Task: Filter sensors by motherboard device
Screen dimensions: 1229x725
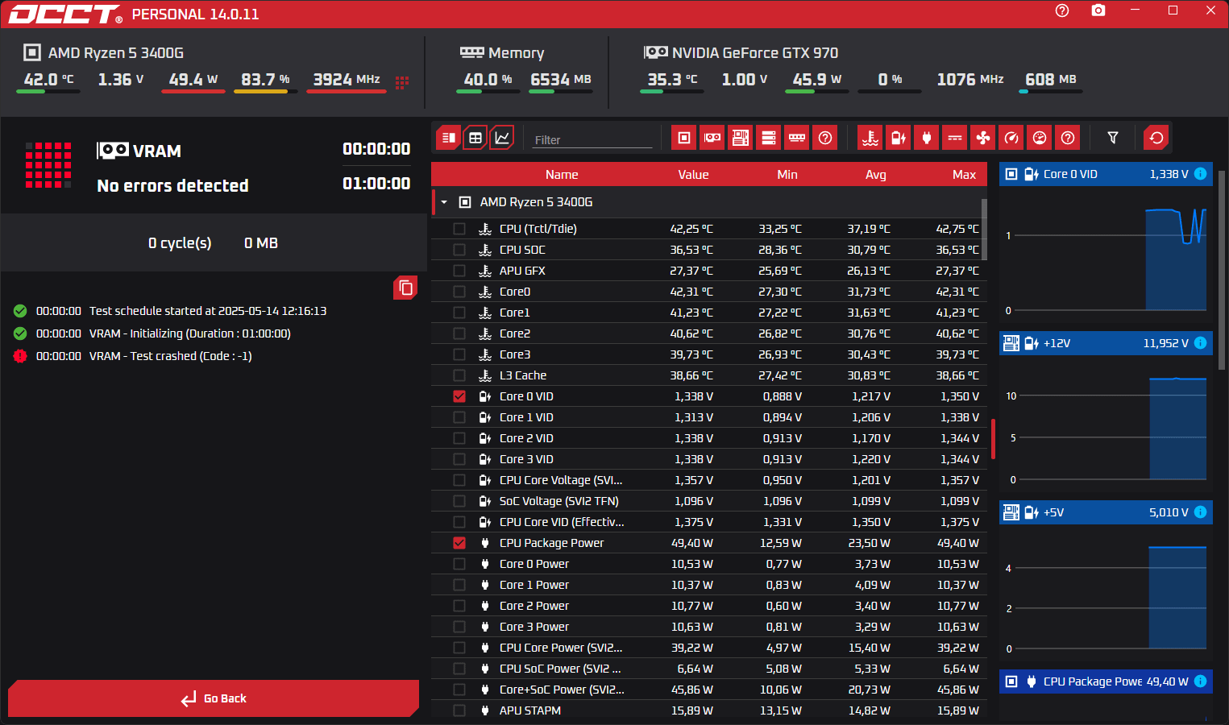Action: (741, 138)
